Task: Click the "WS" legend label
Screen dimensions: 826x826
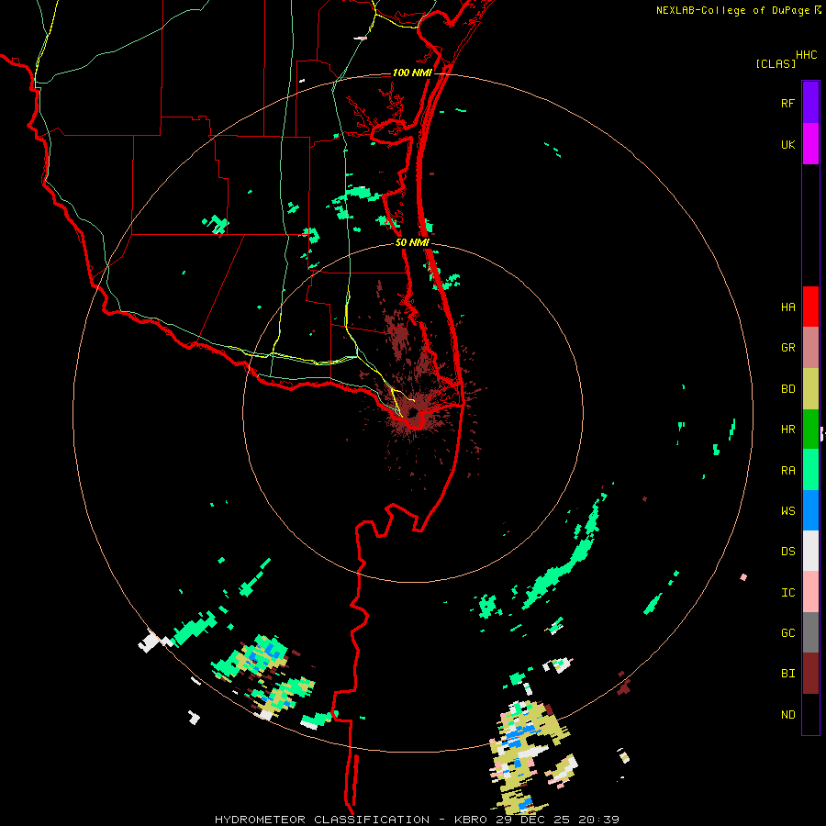Action: click(787, 511)
